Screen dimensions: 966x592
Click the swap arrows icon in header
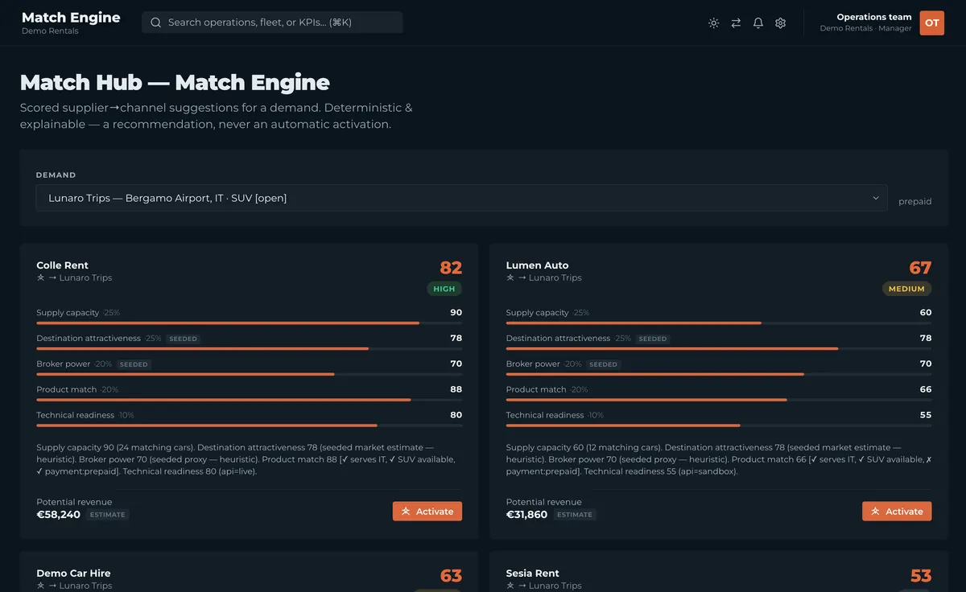[x=736, y=23]
